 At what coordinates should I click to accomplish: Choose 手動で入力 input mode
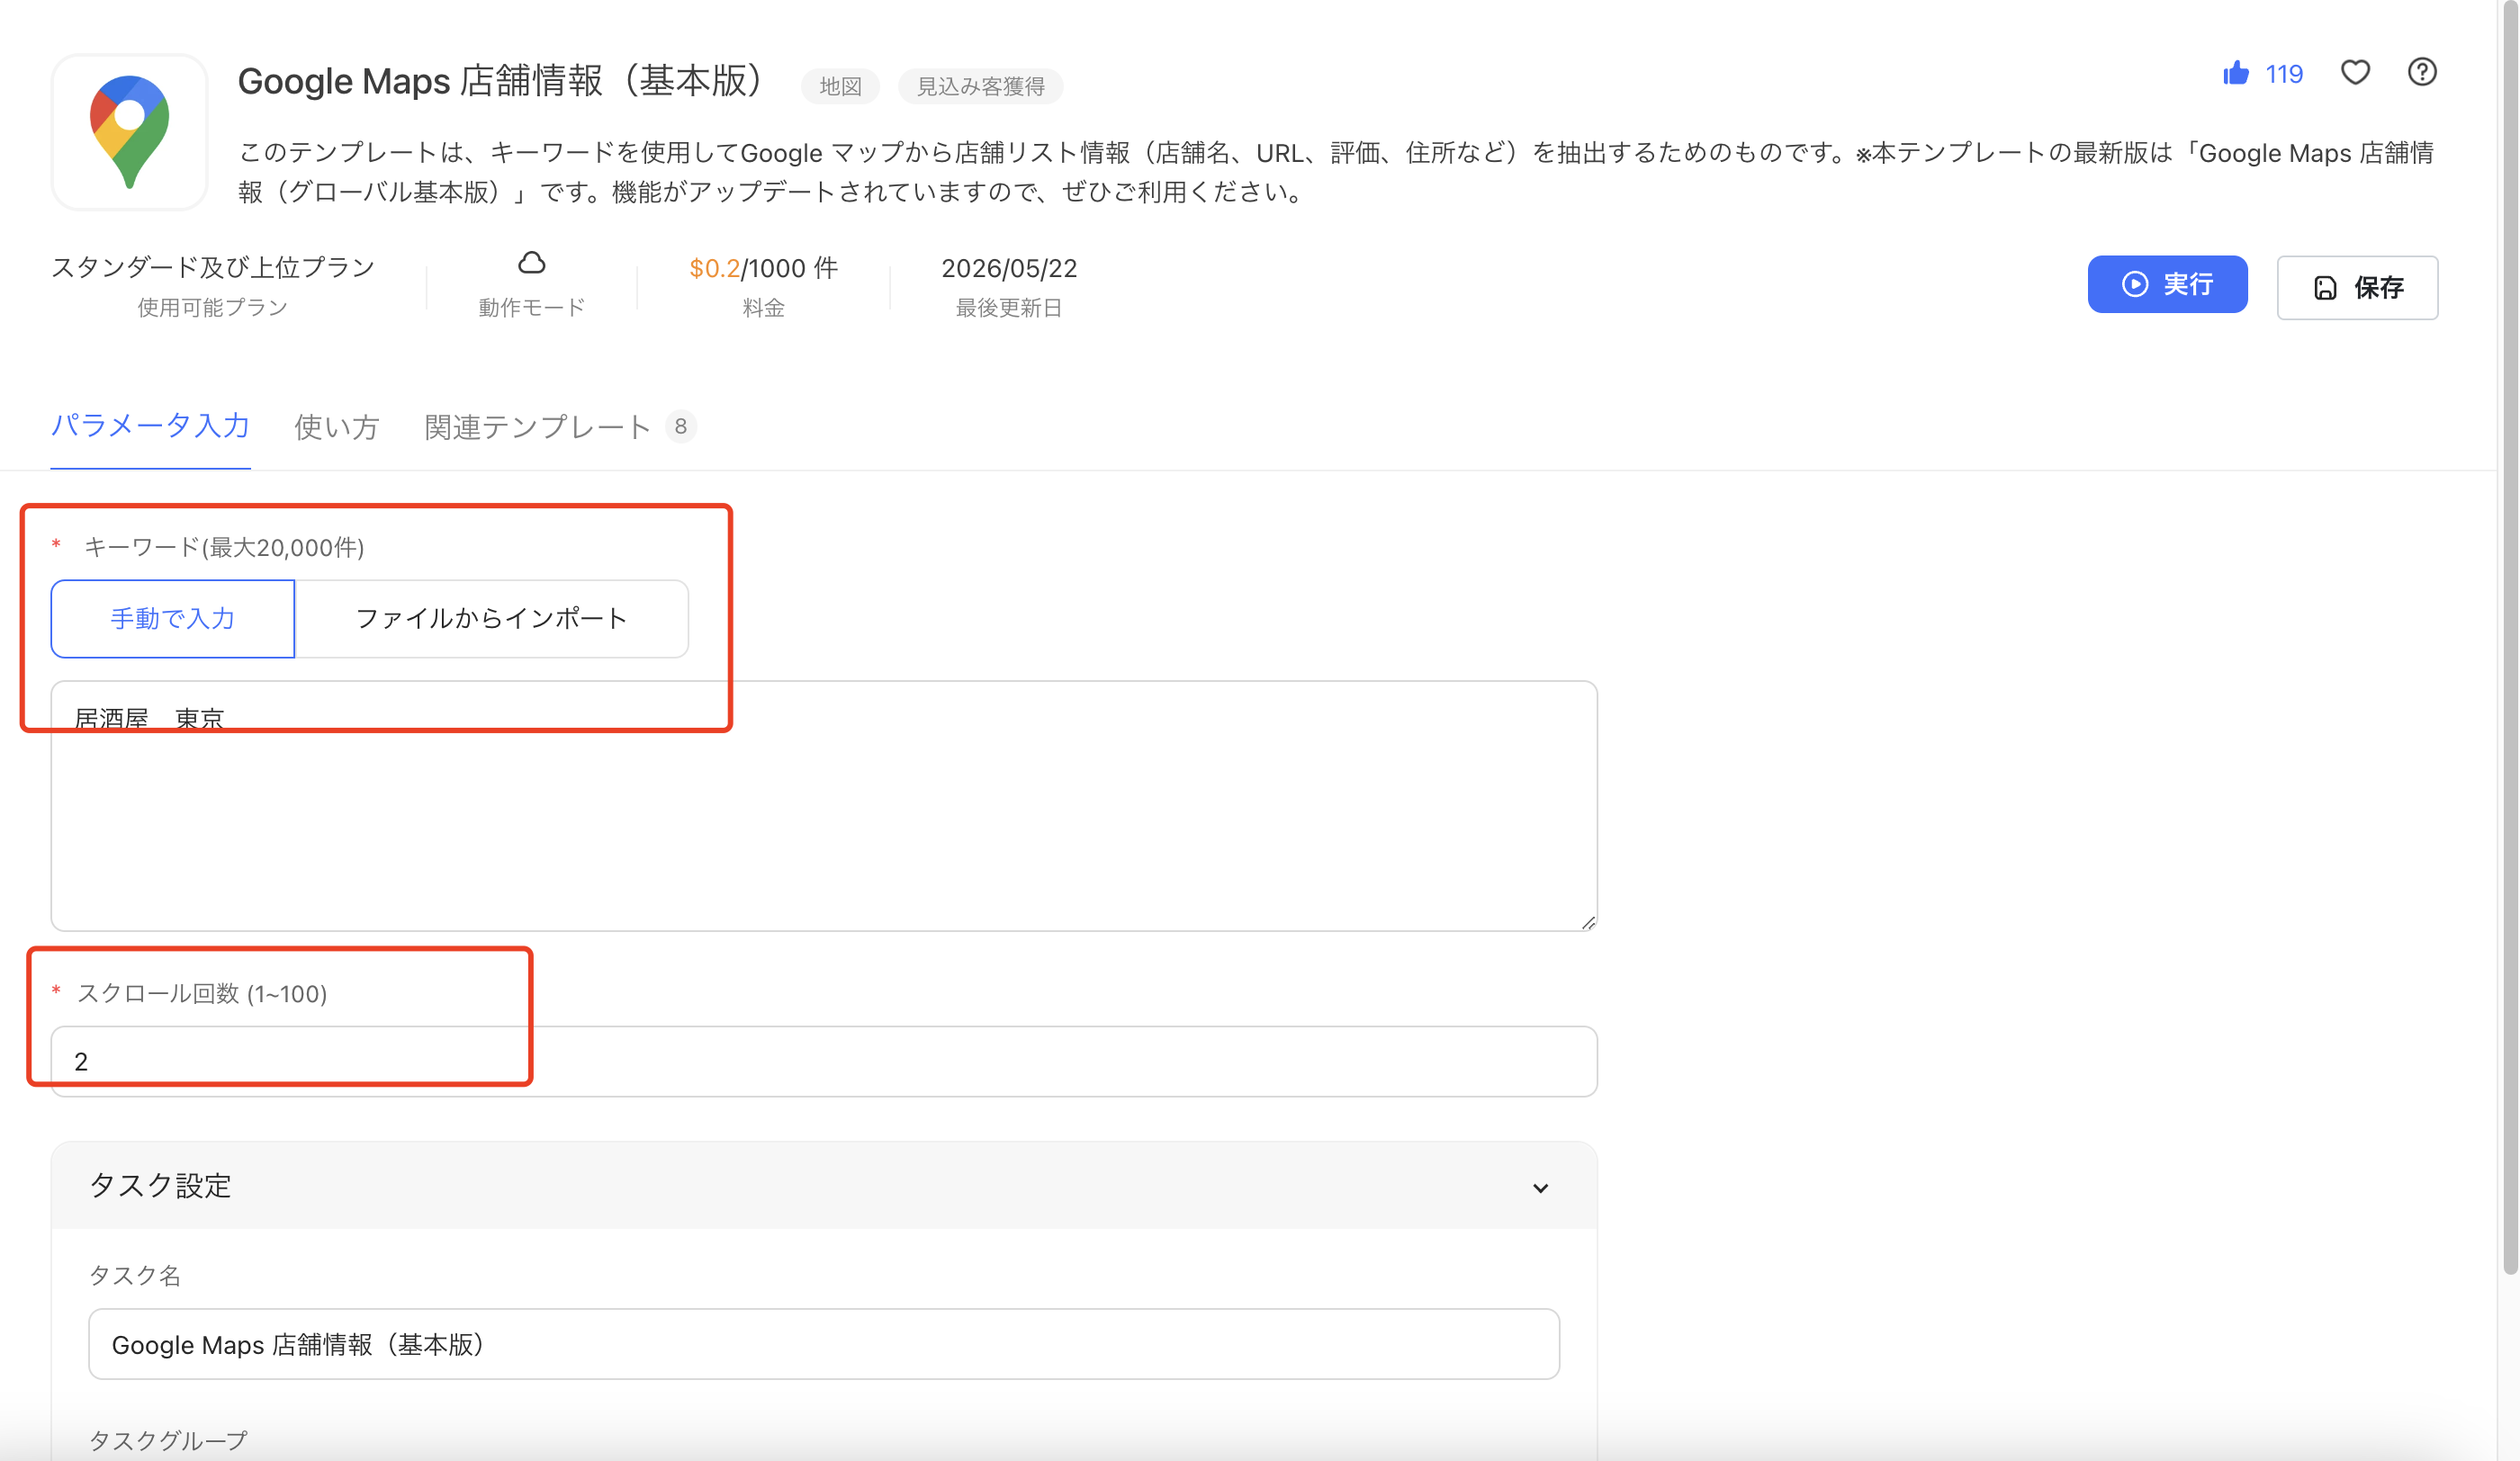tap(172, 619)
